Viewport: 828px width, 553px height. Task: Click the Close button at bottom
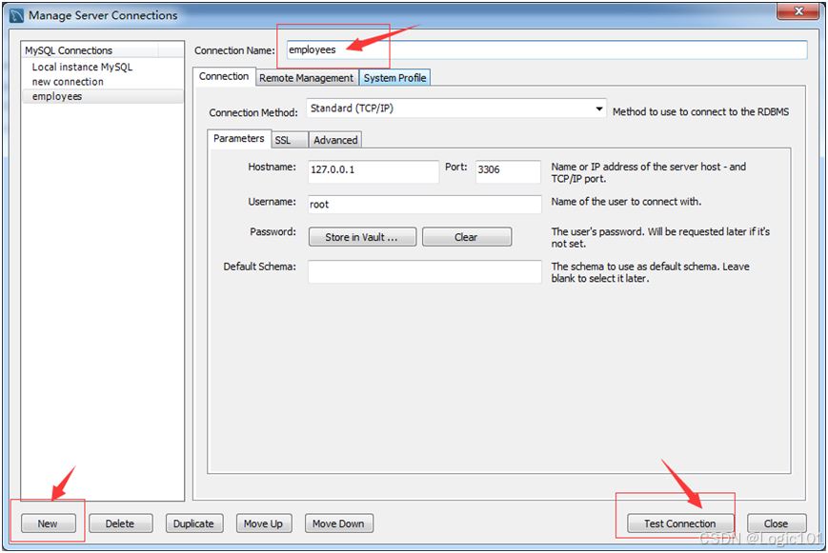coord(777,523)
